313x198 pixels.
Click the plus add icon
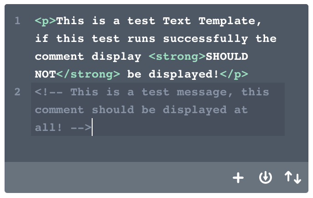[x=238, y=177]
